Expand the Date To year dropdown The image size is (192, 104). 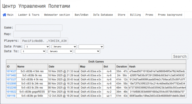87,51
